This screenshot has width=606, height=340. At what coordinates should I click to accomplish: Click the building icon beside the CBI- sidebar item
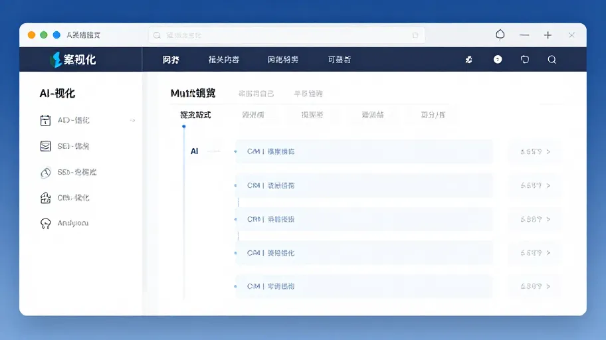click(x=45, y=198)
